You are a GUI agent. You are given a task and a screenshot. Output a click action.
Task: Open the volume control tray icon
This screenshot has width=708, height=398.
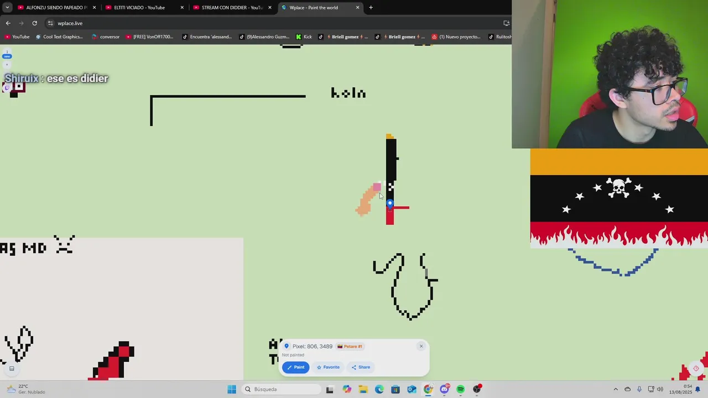[660, 389]
